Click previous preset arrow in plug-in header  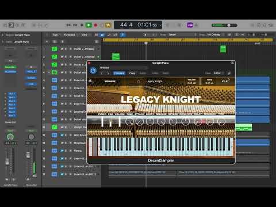point(102,73)
